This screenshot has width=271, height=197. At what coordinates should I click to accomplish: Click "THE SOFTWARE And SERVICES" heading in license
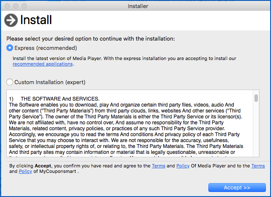click(x=60, y=98)
